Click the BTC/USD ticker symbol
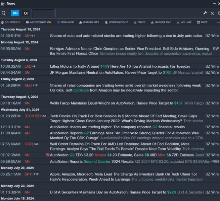This screenshot has width=220, height=201. [x=33, y=116]
